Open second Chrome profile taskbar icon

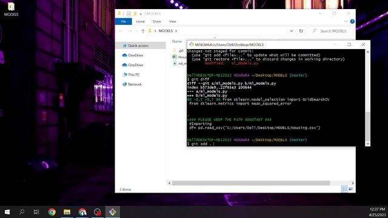pos(82,212)
